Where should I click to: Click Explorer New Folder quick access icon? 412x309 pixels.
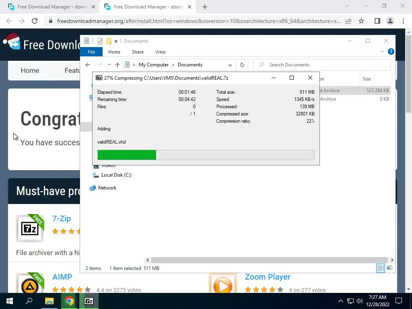pos(109,41)
